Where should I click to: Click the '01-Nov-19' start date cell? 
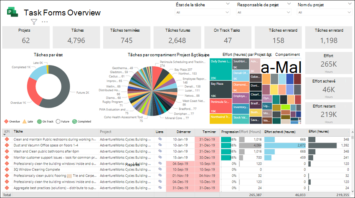tap(180, 175)
